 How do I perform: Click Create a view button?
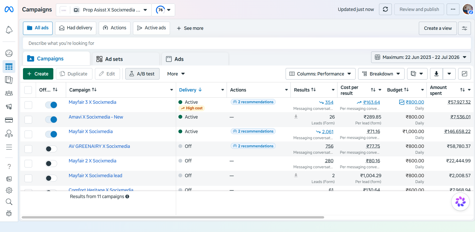coord(438,28)
